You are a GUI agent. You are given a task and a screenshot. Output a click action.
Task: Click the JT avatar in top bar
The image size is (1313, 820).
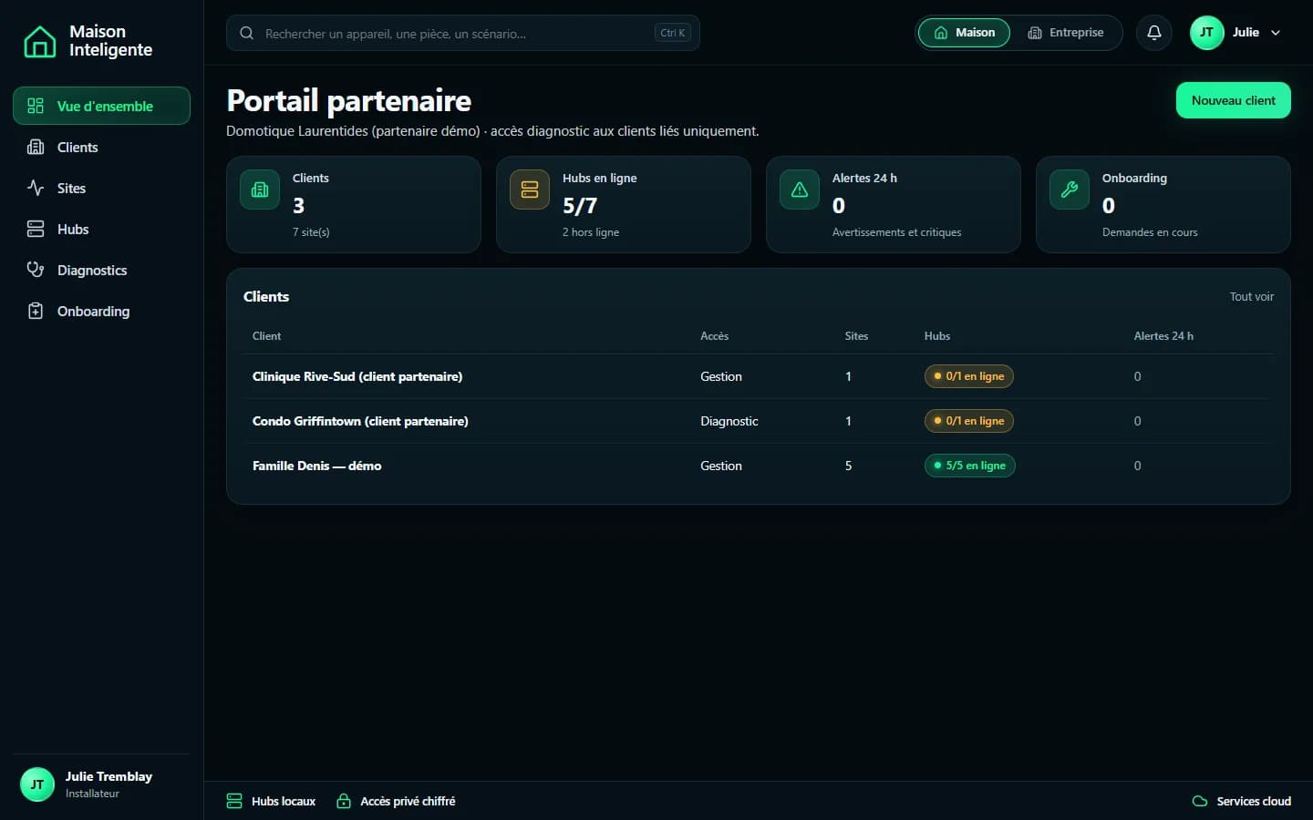coord(1206,33)
